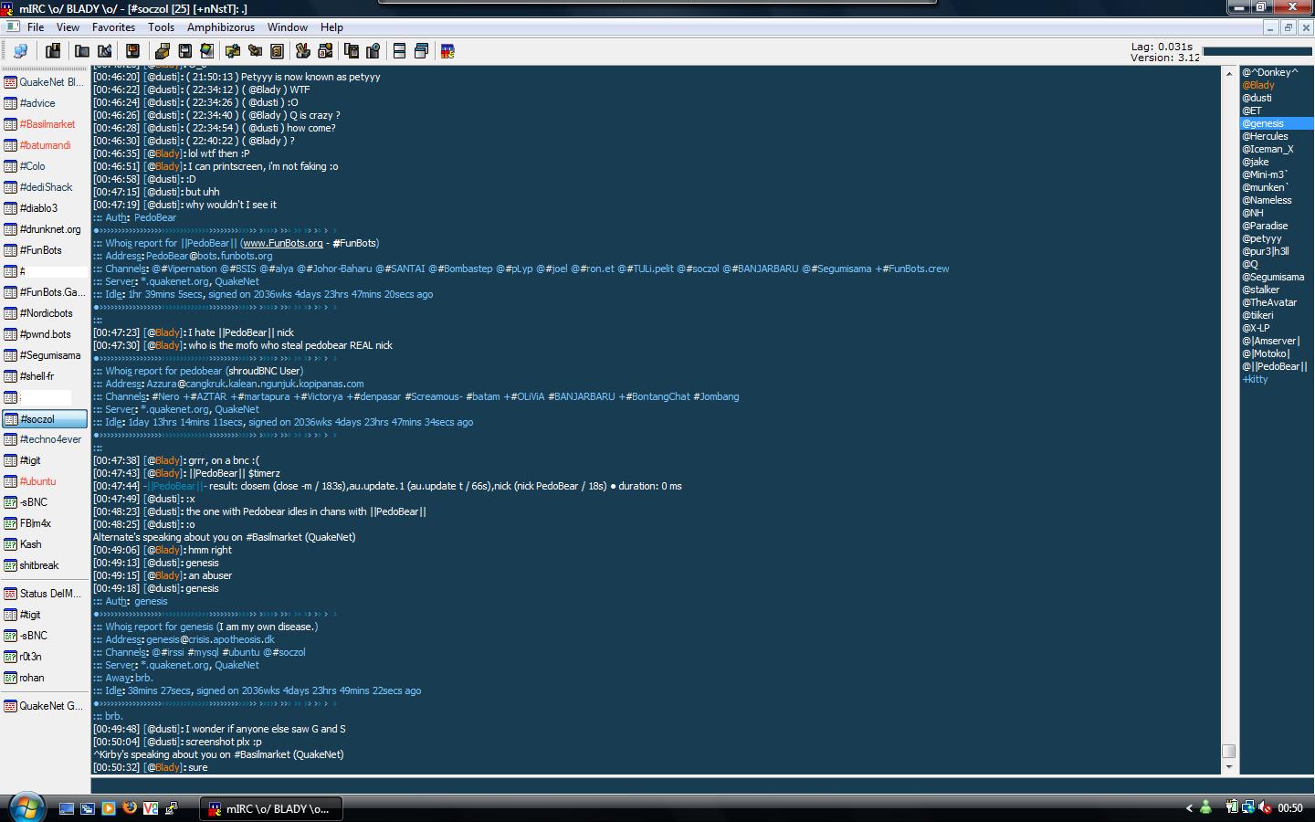Switch to the #pwnd.bots channel window
Image resolution: width=1315 pixels, height=822 pixels.
coord(45,334)
